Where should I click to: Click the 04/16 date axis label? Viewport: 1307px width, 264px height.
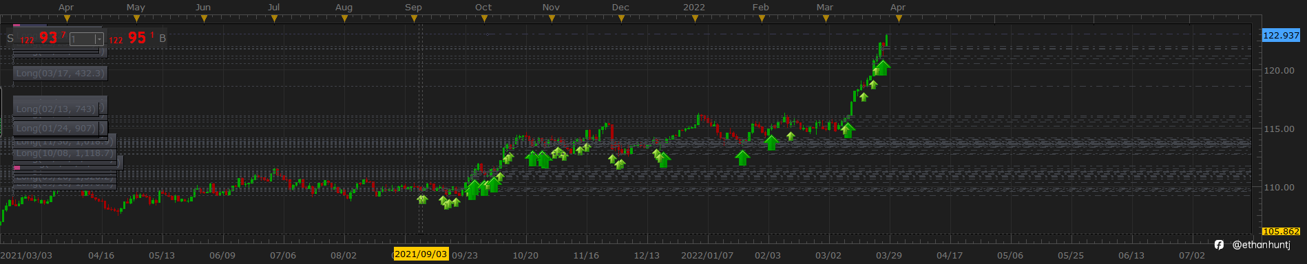101,255
